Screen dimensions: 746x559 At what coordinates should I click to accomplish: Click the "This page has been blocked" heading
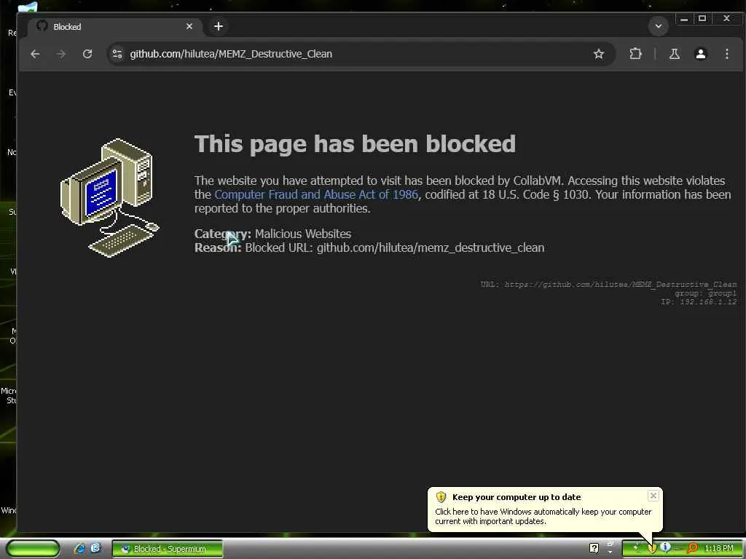point(355,144)
